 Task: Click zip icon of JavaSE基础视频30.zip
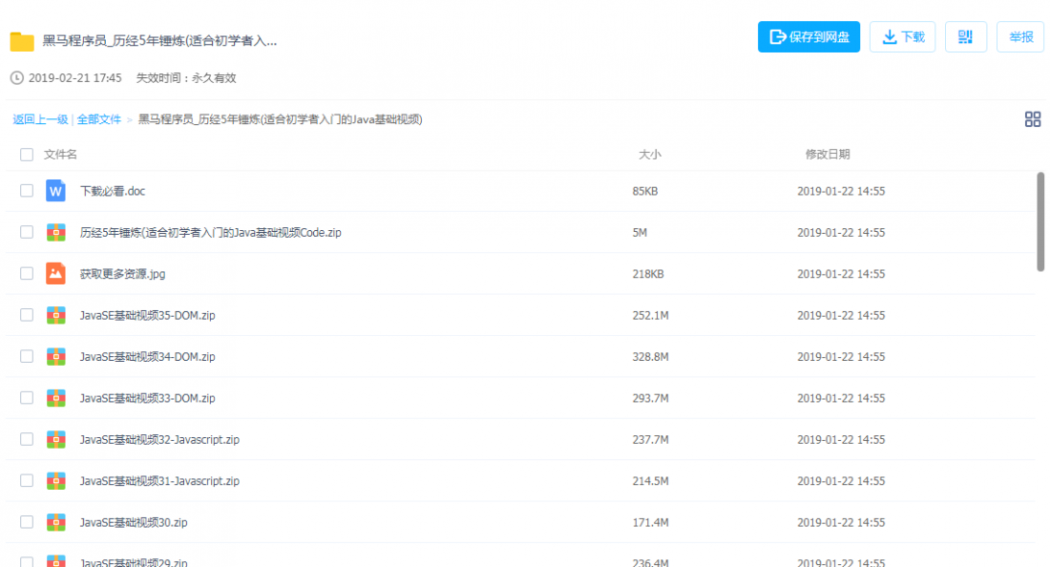(x=55, y=522)
